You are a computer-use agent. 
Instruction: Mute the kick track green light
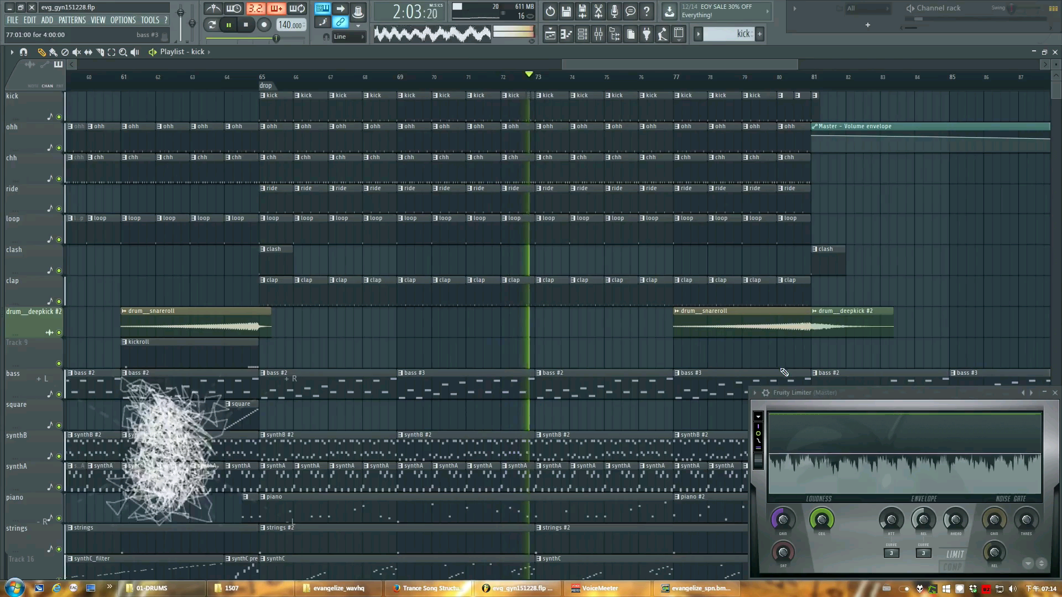click(x=59, y=117)
